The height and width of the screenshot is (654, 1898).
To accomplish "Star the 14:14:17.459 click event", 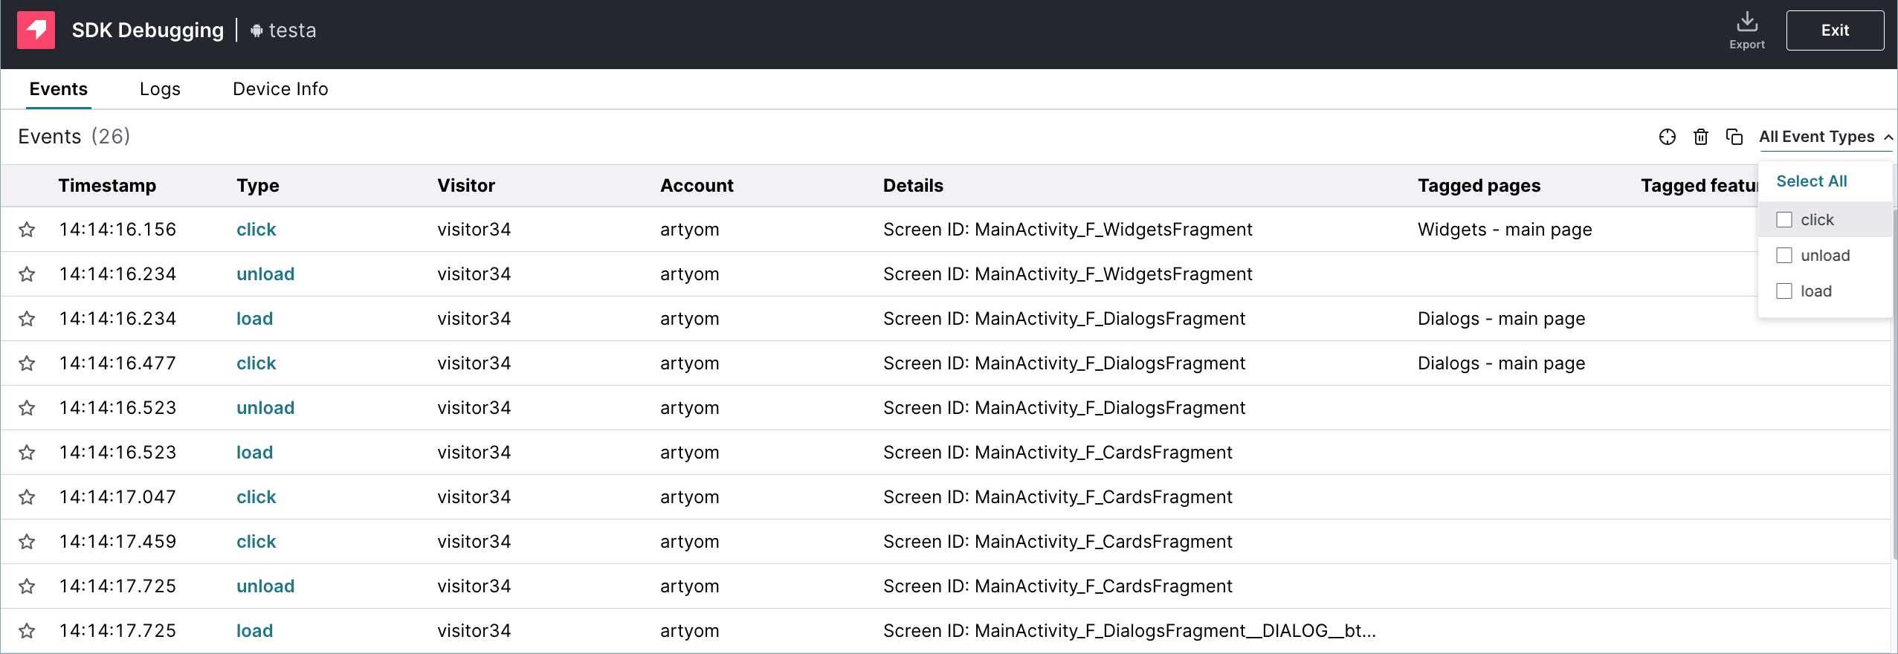I will point(27,542).
